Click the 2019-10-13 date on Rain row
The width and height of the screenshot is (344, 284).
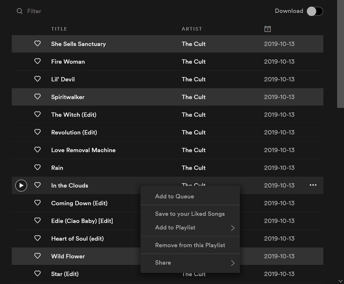coord(279,168)
